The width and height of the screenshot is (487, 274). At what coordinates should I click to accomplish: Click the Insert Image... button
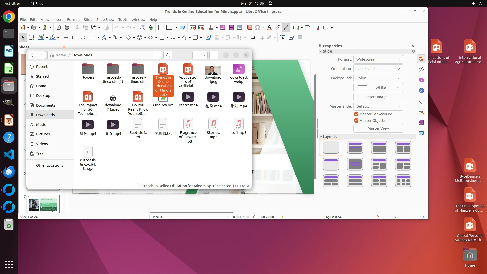pyautogui.click(x=378, y=97)
